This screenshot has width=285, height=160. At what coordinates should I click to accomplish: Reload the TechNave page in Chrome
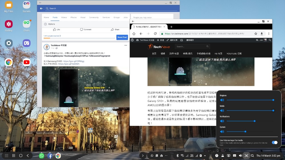tap(155, 34)
